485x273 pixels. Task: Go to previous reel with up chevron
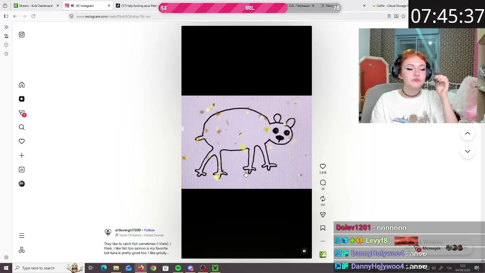(468, 133)
